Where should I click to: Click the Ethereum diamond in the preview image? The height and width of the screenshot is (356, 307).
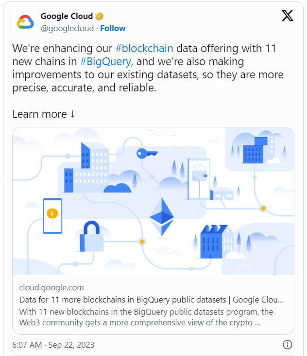coord(162,216)
